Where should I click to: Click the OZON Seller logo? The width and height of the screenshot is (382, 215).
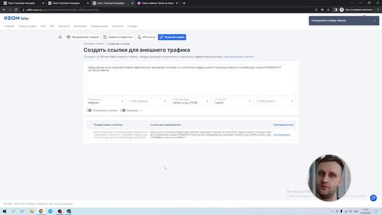point(16,19)
